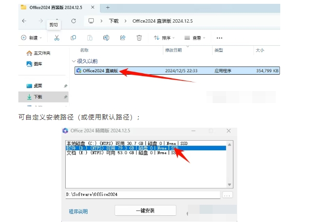Click the drive list scrollbar up arrow
The height and width of the screenshot is (224, 316).
point(230,145)
